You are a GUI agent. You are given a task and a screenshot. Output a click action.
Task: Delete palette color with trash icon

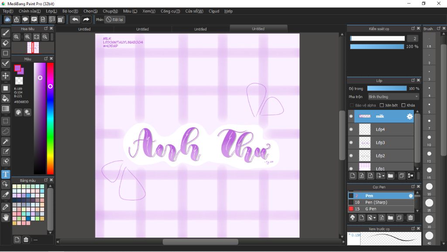coord(26,240)
